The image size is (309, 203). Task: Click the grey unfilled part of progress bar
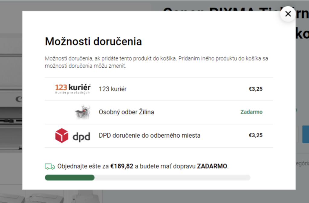click(172, 177)
